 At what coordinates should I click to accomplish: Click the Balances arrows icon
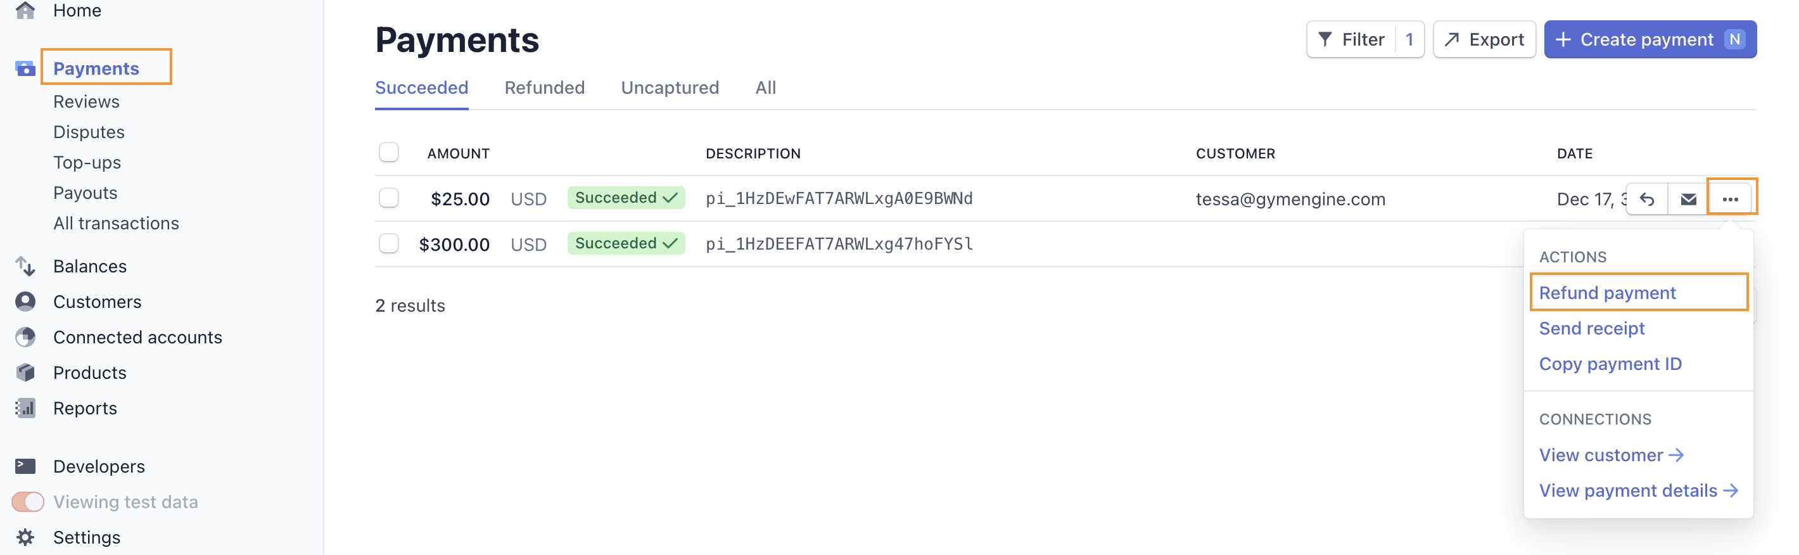(x=25, y=266)
